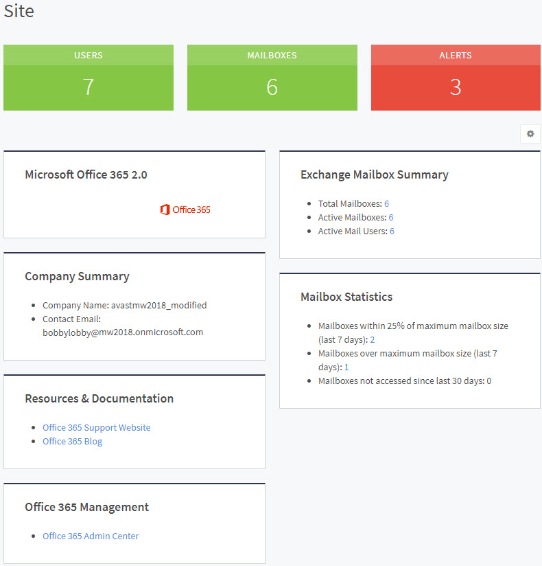This screenshot has height=566, width=542.
Task: Click the Company Summary heading
Action: [x=77, y=276]
